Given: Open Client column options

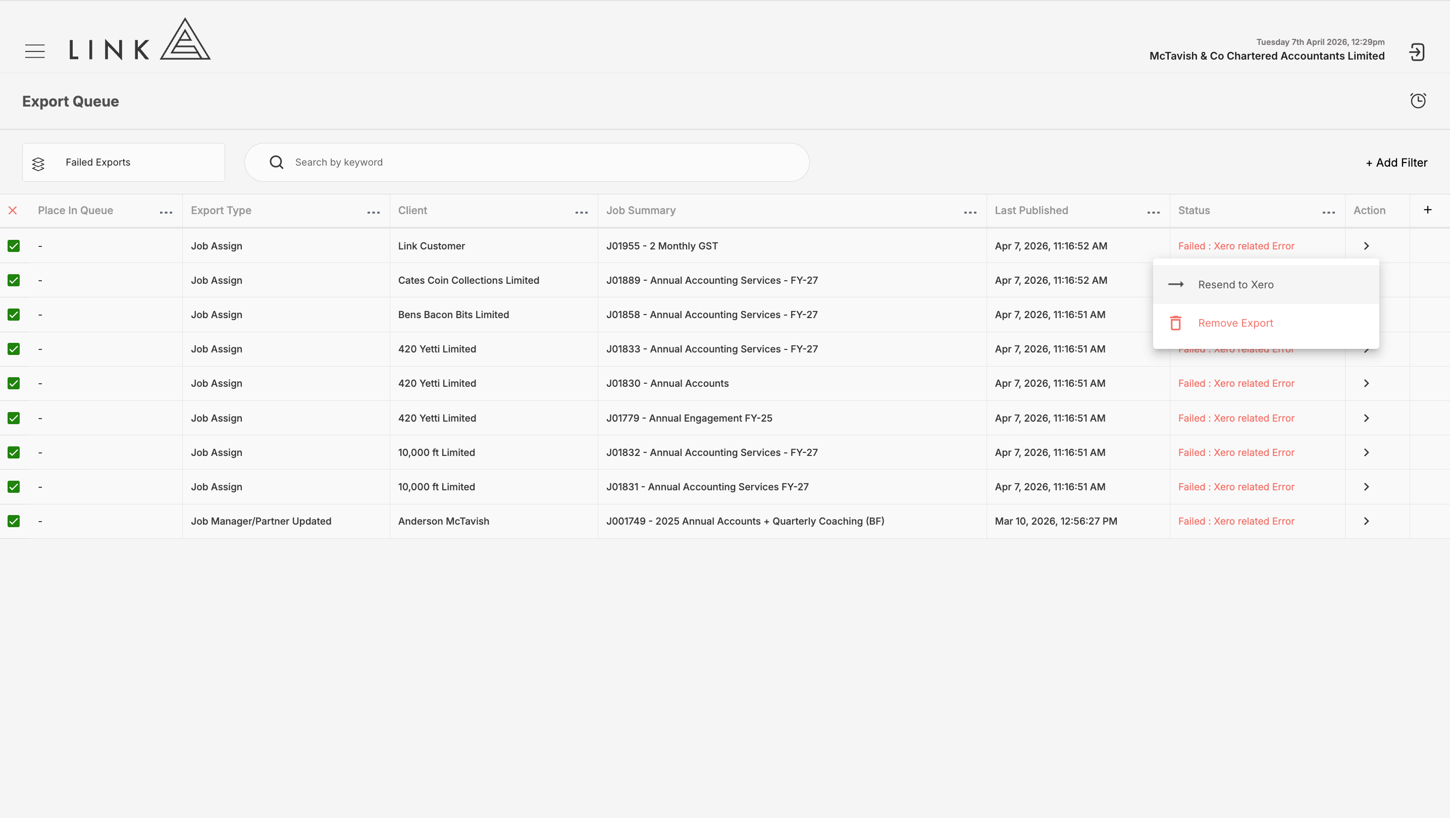Looking at the screenshot, I should [582, 212].
